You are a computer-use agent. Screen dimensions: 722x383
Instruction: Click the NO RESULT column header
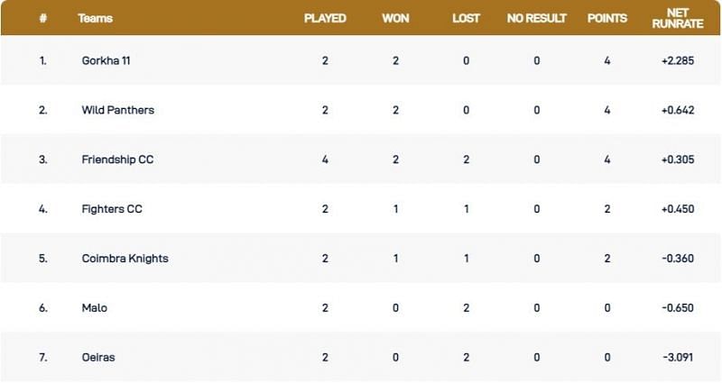pos(536,18)
